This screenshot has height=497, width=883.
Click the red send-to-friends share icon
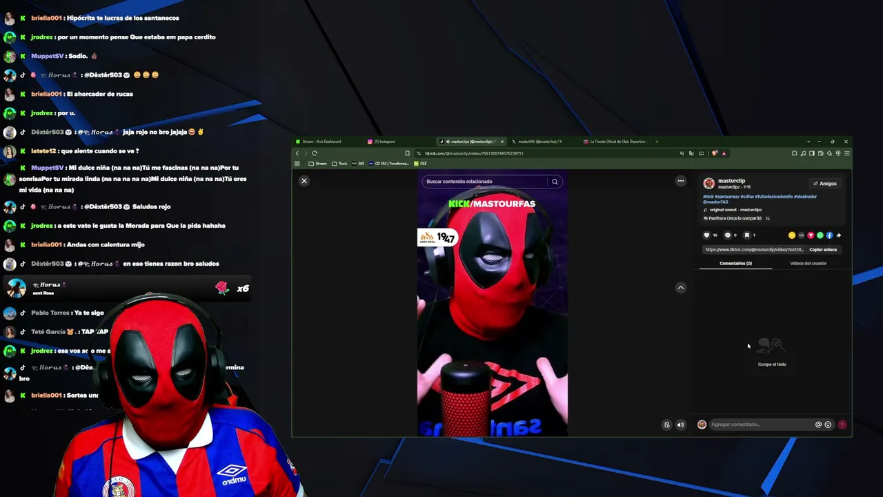tap(811, 235)
